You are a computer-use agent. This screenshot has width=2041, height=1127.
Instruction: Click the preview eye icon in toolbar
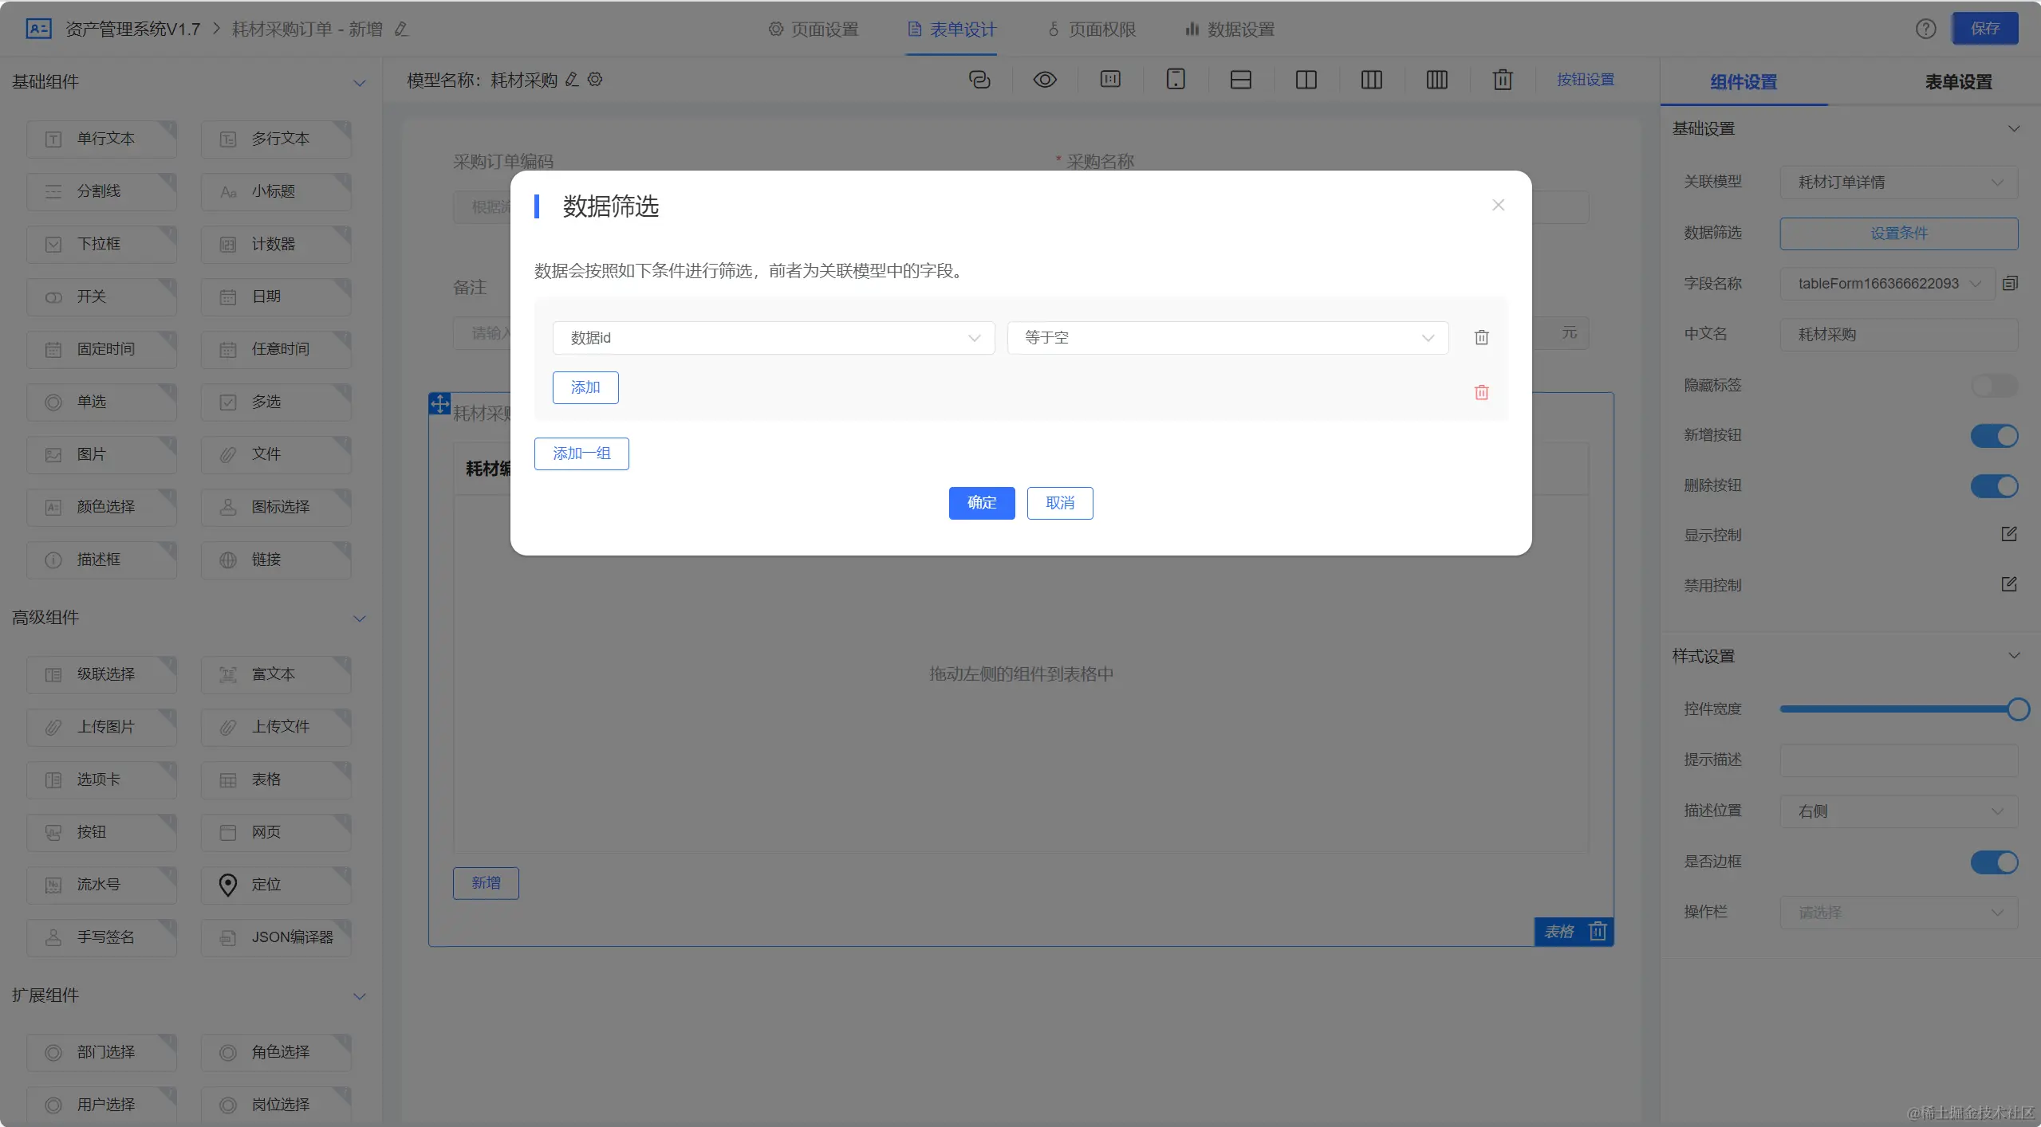tap(1044, 80)
